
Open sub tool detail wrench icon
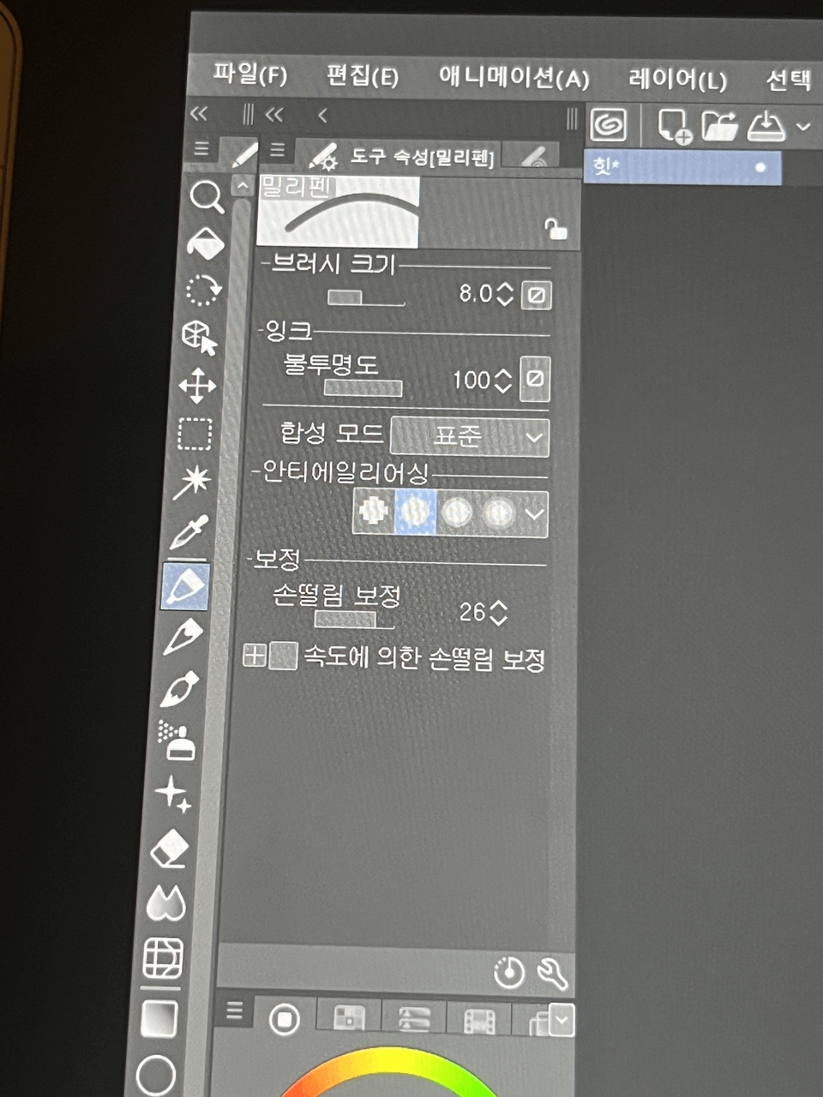pyautogui.click(x=551, y=973)
